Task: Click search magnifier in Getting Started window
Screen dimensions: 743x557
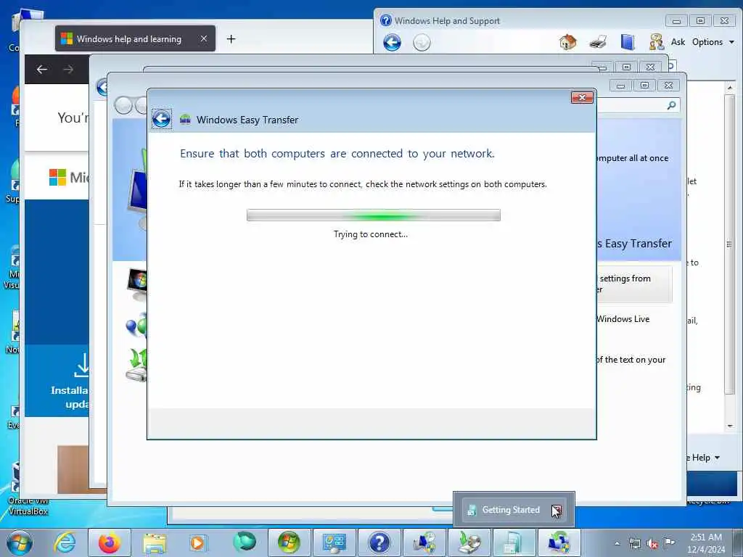Action: 671,105
